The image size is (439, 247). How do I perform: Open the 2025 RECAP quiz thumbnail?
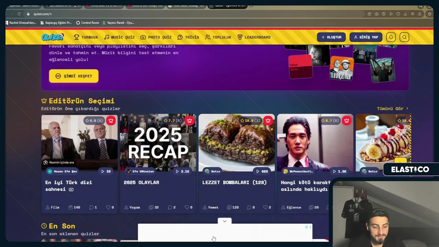[x=158, y=142]
